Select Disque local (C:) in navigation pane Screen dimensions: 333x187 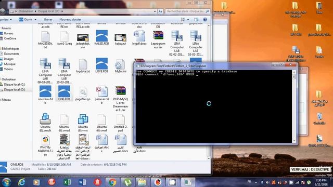[15, 84]
